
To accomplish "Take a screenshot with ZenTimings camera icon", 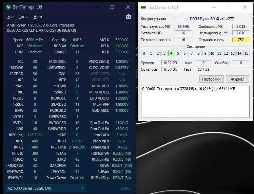I will click(x=129, y=17).
